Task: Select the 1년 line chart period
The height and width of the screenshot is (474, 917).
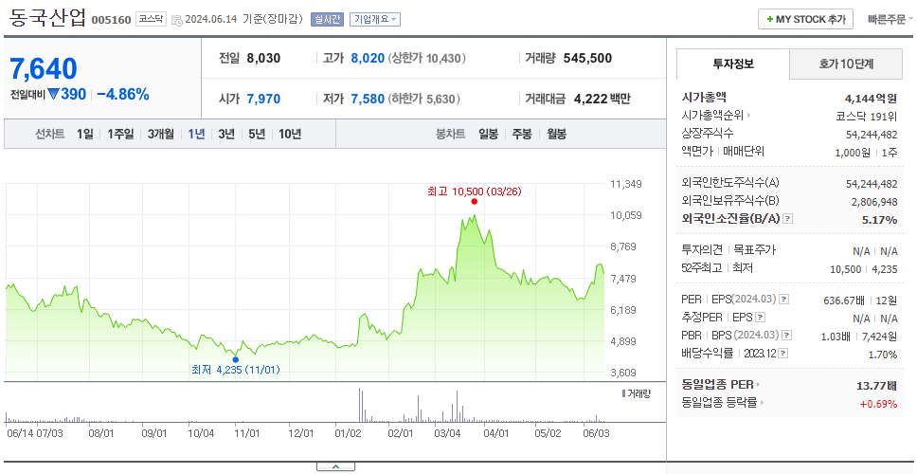Action: coord(196,134)
